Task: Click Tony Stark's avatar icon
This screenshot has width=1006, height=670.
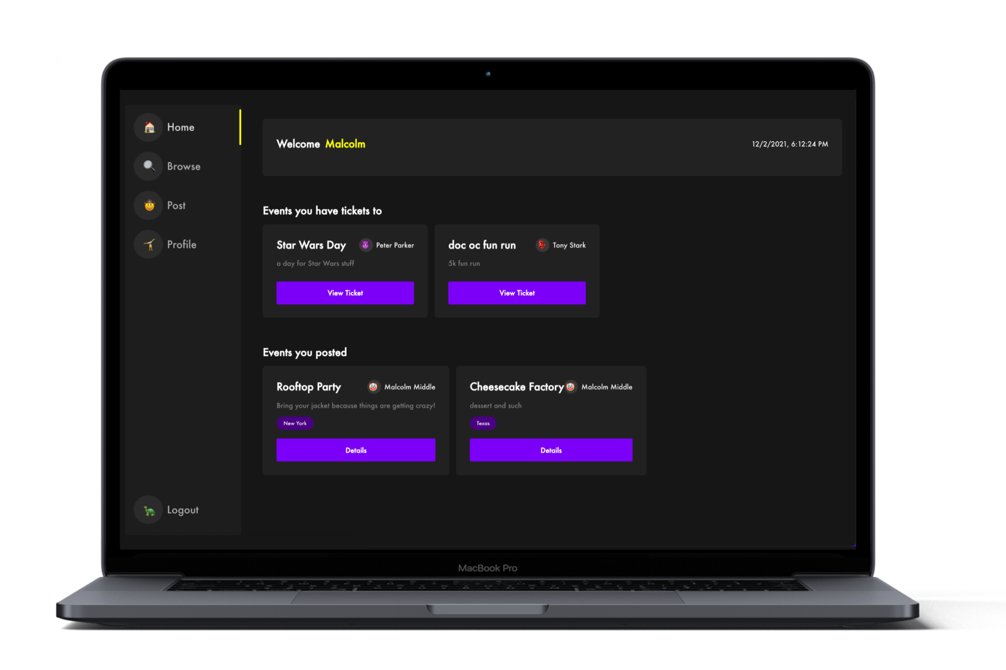Action: [x=542, y=245]
